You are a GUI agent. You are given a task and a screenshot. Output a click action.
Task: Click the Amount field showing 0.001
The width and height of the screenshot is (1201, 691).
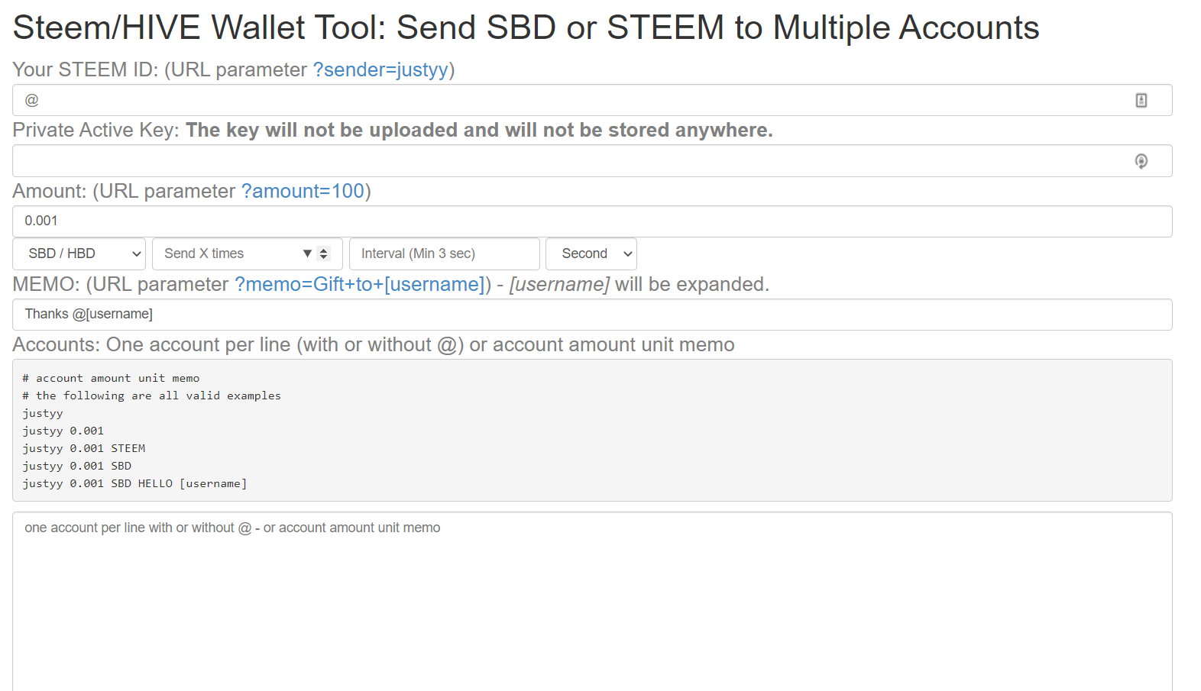point(592,221)
